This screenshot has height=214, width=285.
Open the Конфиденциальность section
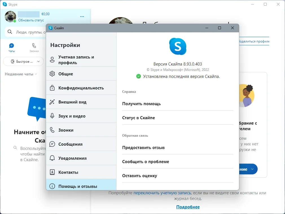81,88
